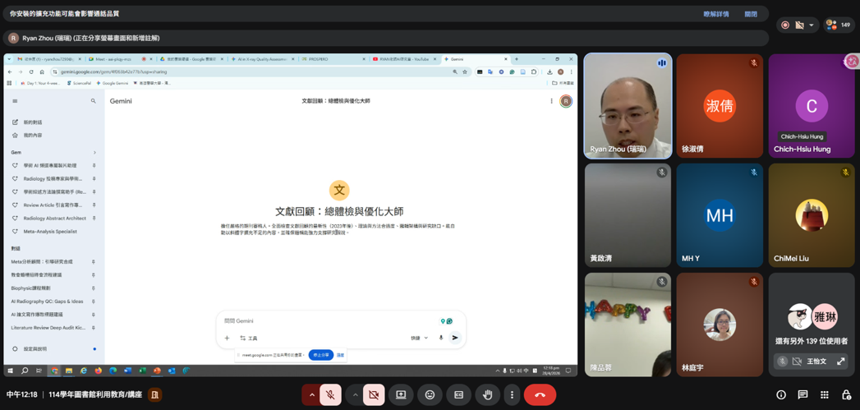Open the chat panel icon

(x=803, y=394)
